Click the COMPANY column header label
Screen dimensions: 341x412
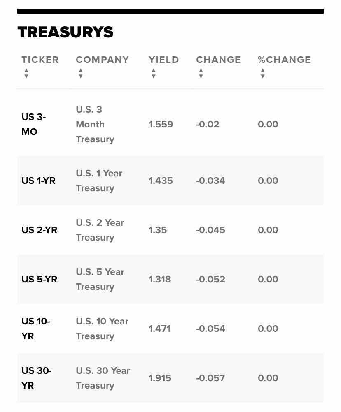[103, 60]
